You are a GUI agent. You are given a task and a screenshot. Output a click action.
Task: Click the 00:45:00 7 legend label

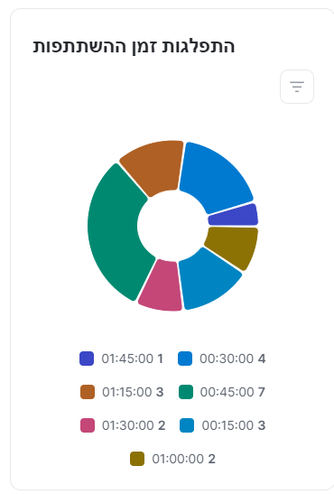(232, 392)
